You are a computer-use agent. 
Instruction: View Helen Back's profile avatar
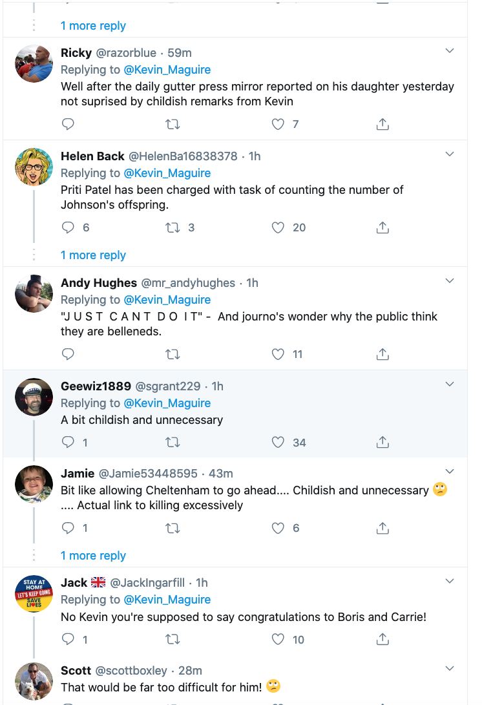pos(34,167)
